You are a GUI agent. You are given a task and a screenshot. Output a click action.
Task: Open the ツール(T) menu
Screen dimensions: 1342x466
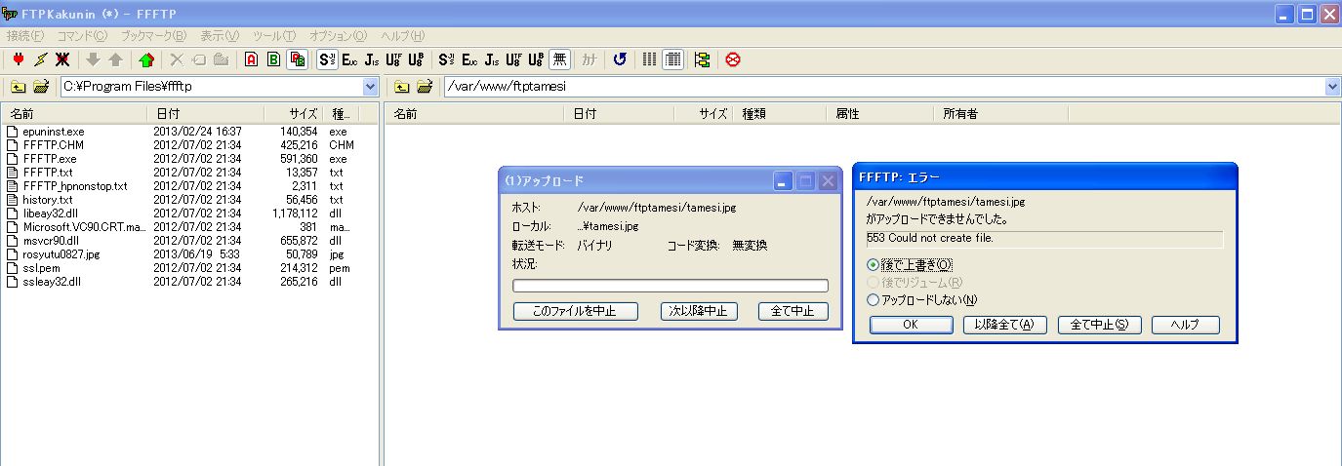[x=274, y=36]
